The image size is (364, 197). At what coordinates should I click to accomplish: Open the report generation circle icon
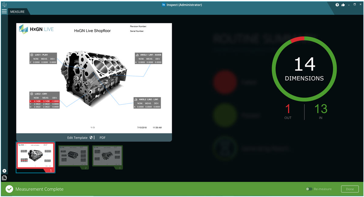[225, 148]
